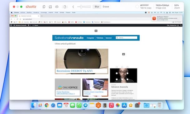Viewport: 190px width, 114px height.
Task: Open the orange hexagon cloud app in Dock
Action: click(x=98, y=105)
